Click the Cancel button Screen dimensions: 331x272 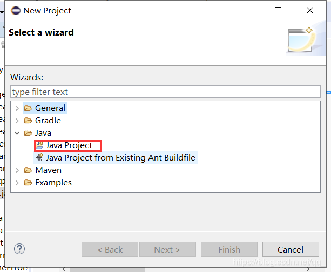291,249
